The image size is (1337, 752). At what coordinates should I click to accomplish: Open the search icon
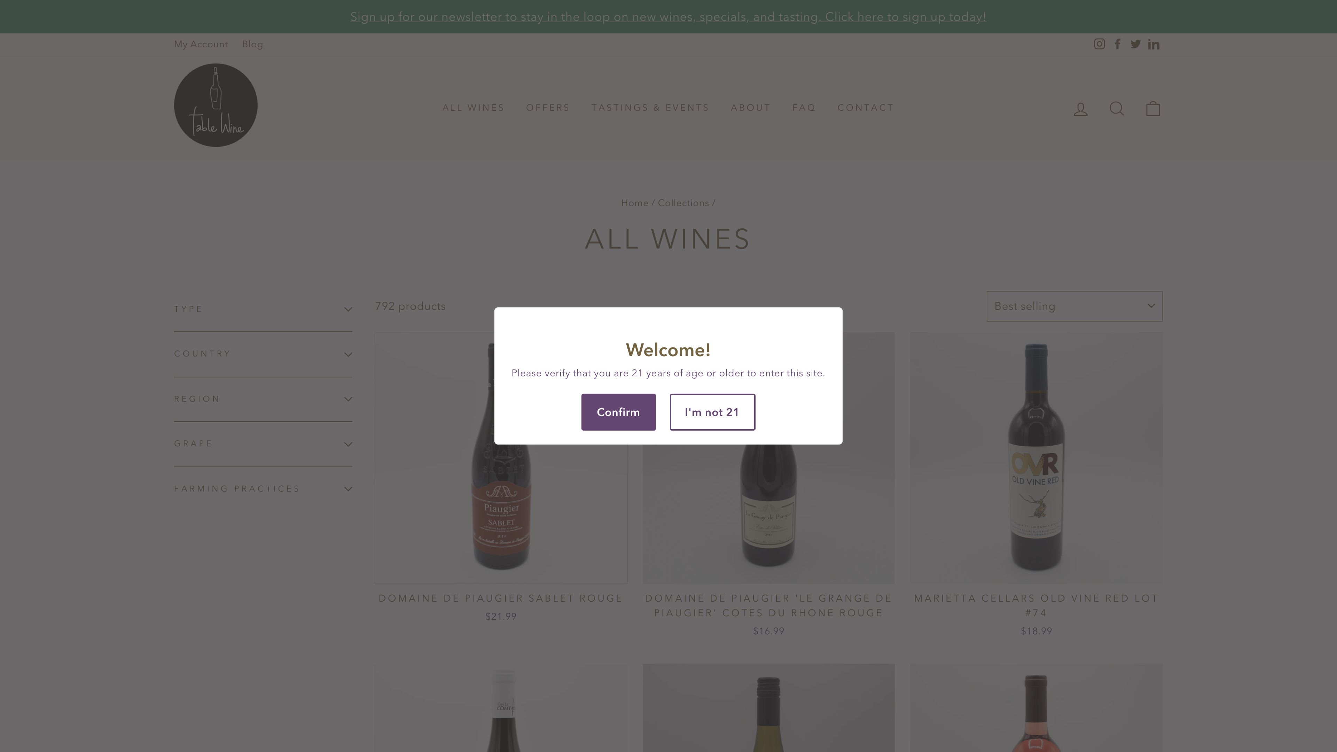coord(1117,109)
